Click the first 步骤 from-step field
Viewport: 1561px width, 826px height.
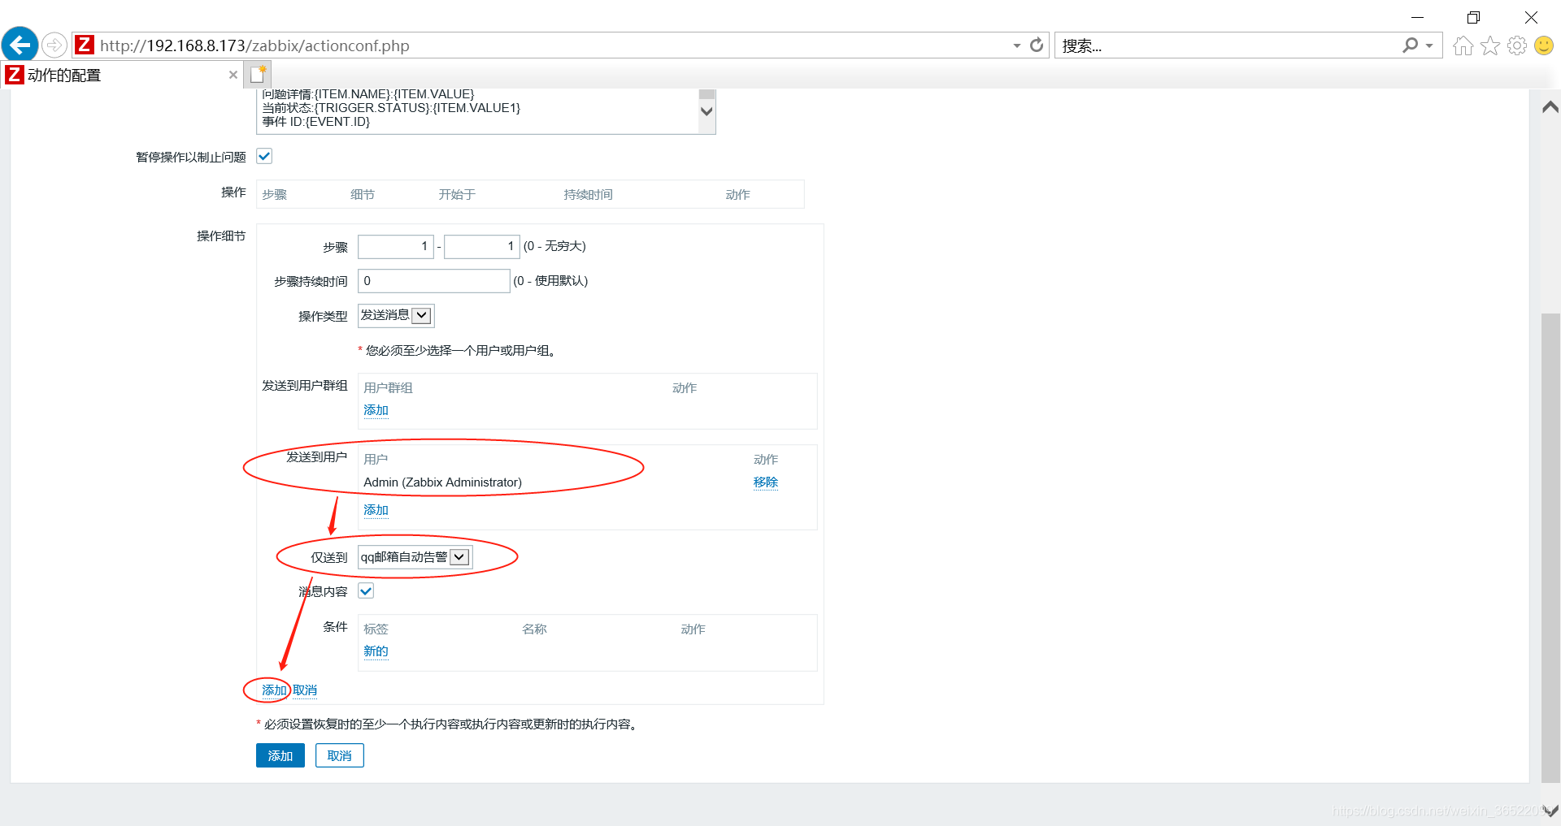click(x=396, y=246)
